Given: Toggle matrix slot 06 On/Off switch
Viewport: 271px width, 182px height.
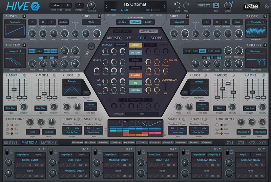Looking at the screenshot, I should pyautogui.click(x=227, y=151).
